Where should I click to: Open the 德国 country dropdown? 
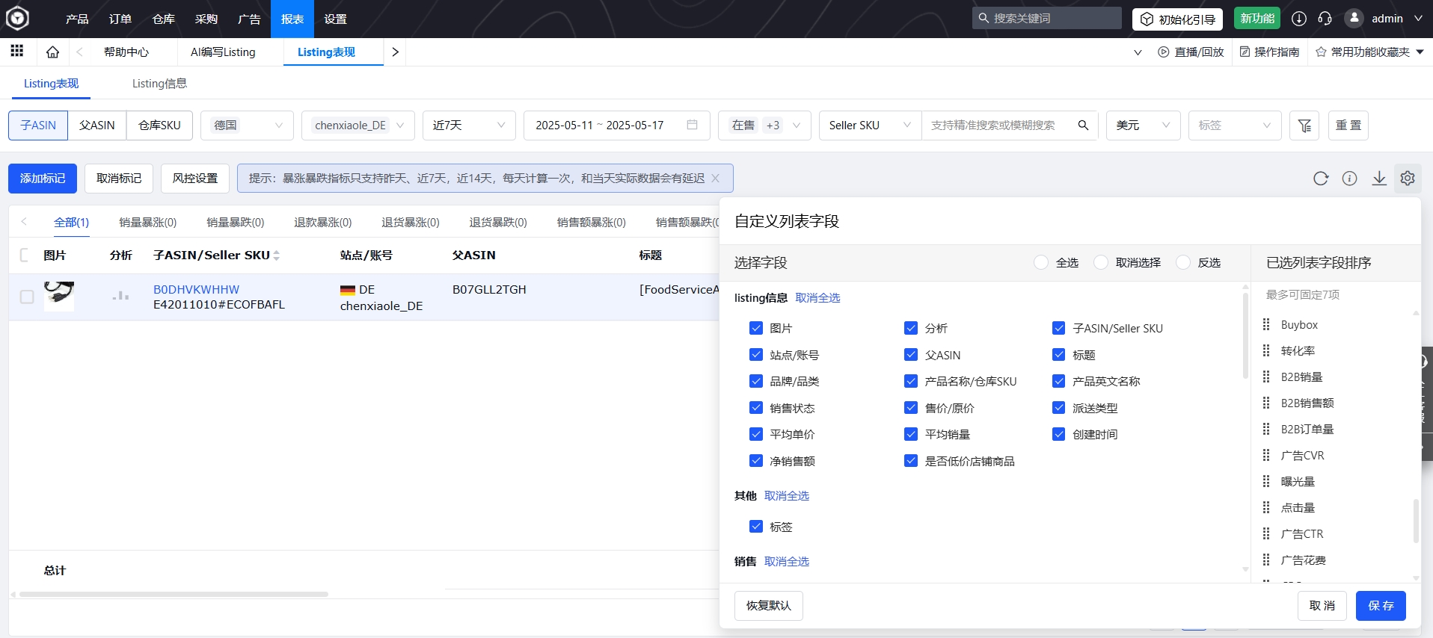point(248,126)
